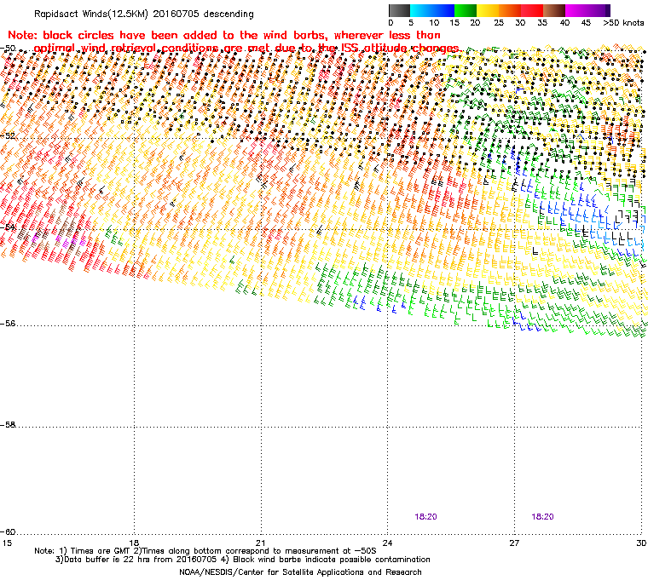Click the '35' color bar legend value
Image resolution: width=648 pixels, height=586 pixels.
pos(542,23)
